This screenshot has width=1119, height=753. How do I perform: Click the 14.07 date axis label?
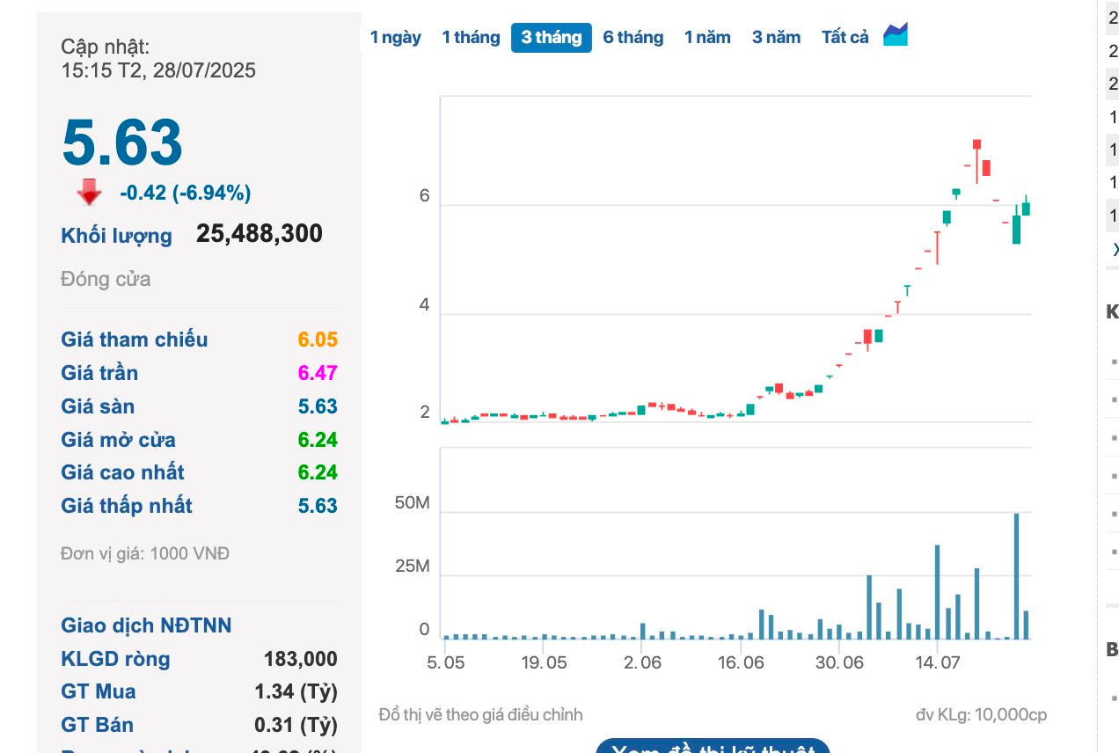[x=937, y=661]
